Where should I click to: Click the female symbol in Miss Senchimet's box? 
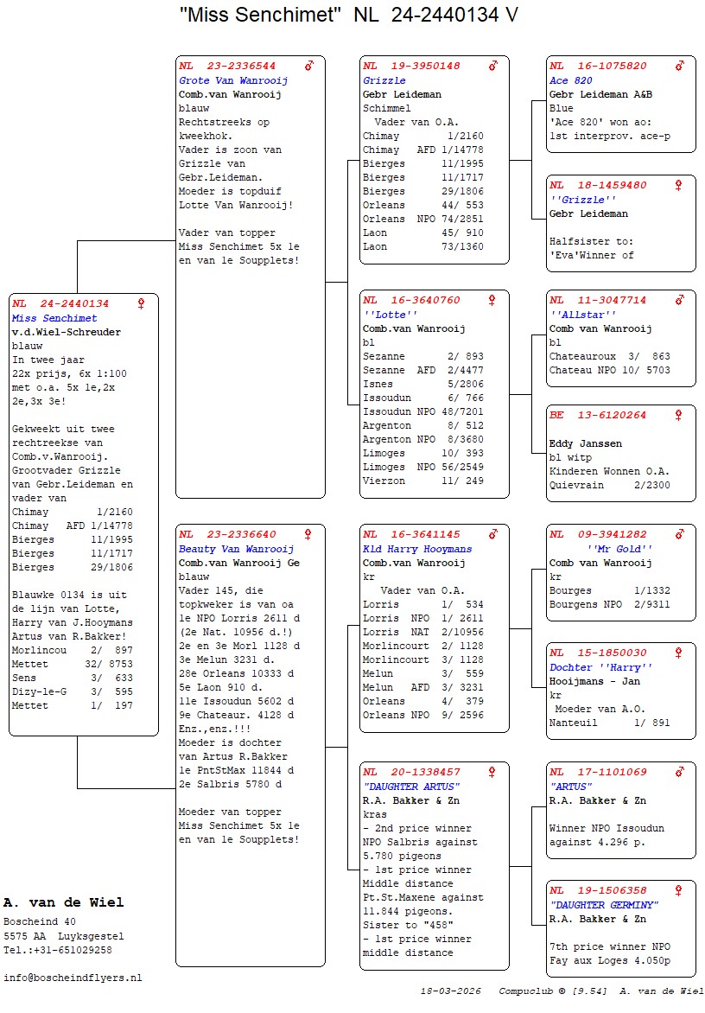coord(141,304)
